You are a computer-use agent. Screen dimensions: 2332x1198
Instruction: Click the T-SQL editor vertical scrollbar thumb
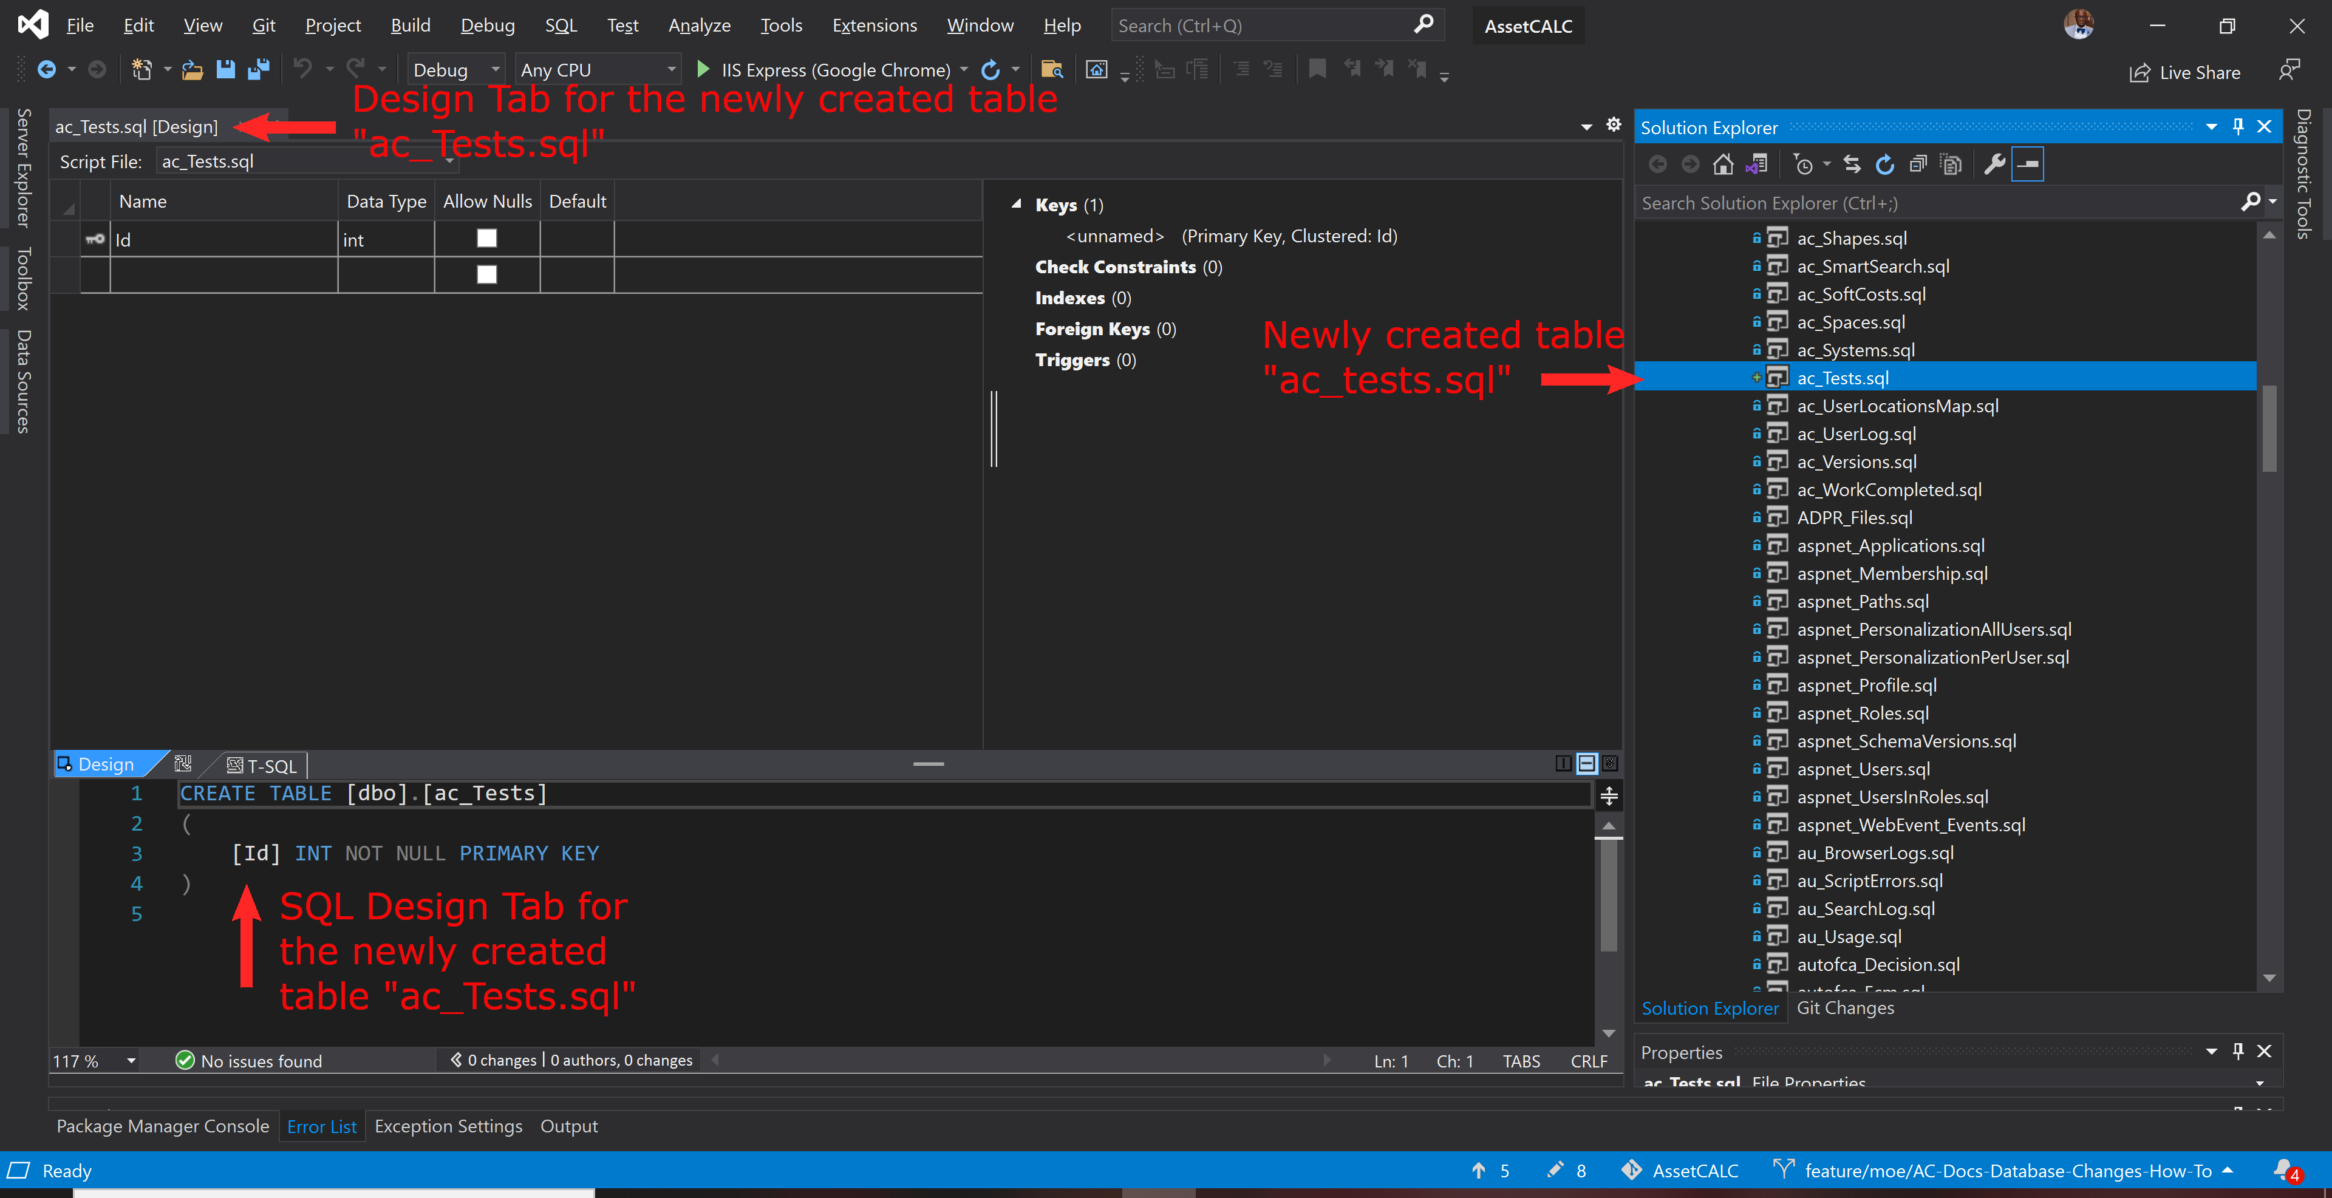pyautogui.click(x=1609, y=894)
